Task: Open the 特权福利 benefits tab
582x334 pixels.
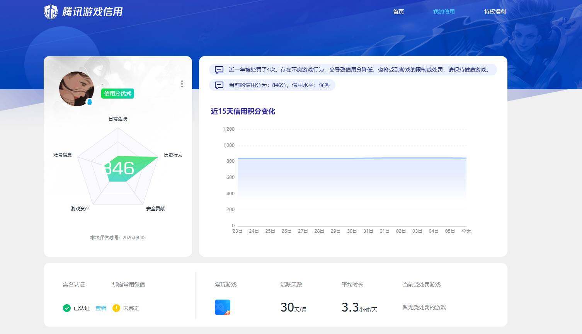Action: pyautogui.click(x=495, y=12)
